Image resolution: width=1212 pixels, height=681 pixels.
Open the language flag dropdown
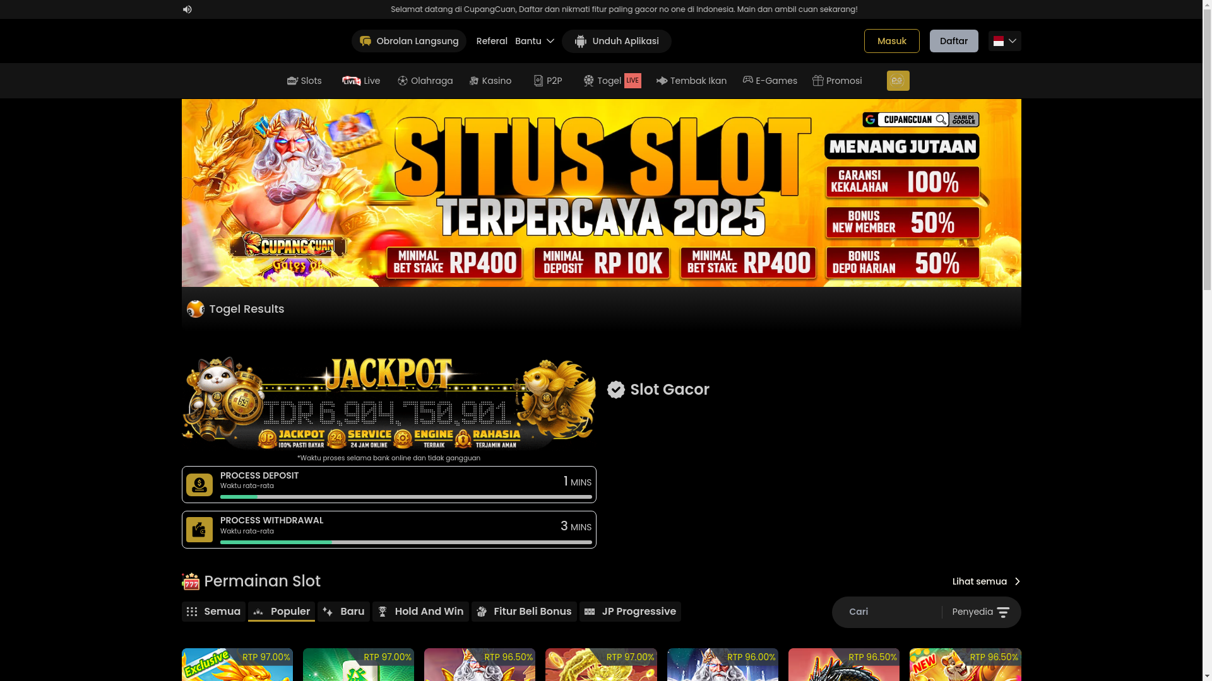[x=1005, y=41]
